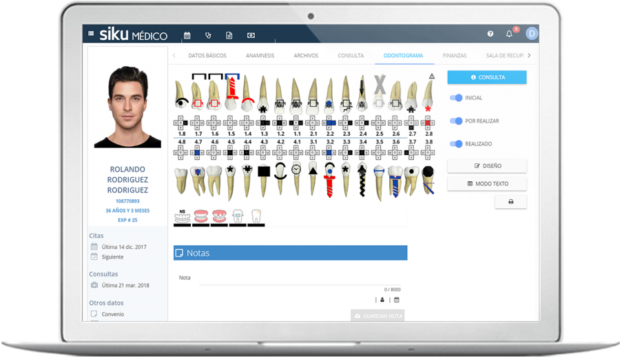Click the NS denture icon below teeth
Image resolution: width=620 pixels, height=357 pixels.
click(x=183, y=217)
